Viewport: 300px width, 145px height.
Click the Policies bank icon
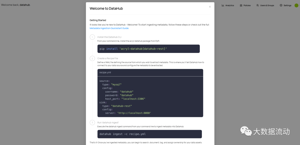coord(241,5)
